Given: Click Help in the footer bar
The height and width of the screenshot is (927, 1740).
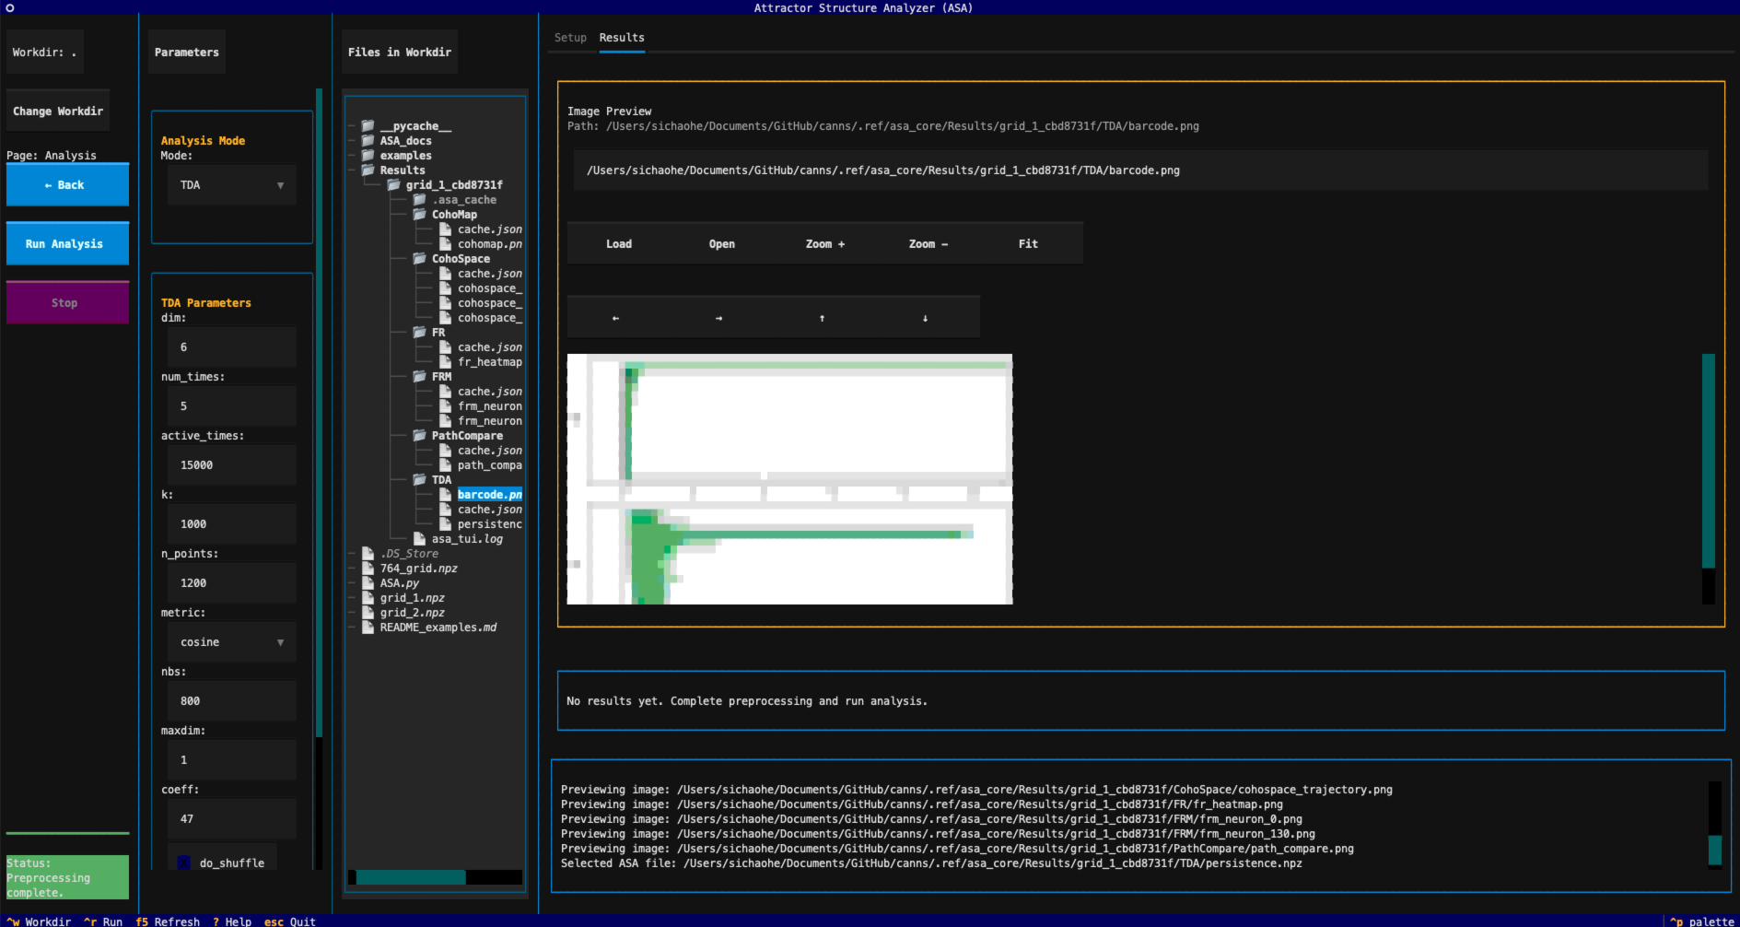Looking at the screenshot, I should click(232, 921).
